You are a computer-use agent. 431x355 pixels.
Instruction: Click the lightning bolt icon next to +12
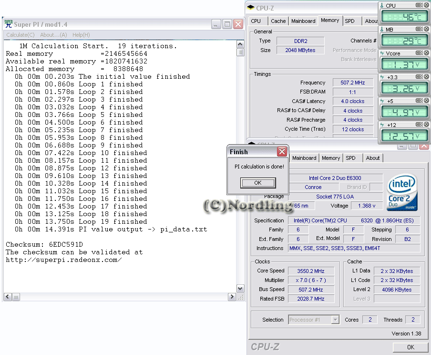(382, 125)
